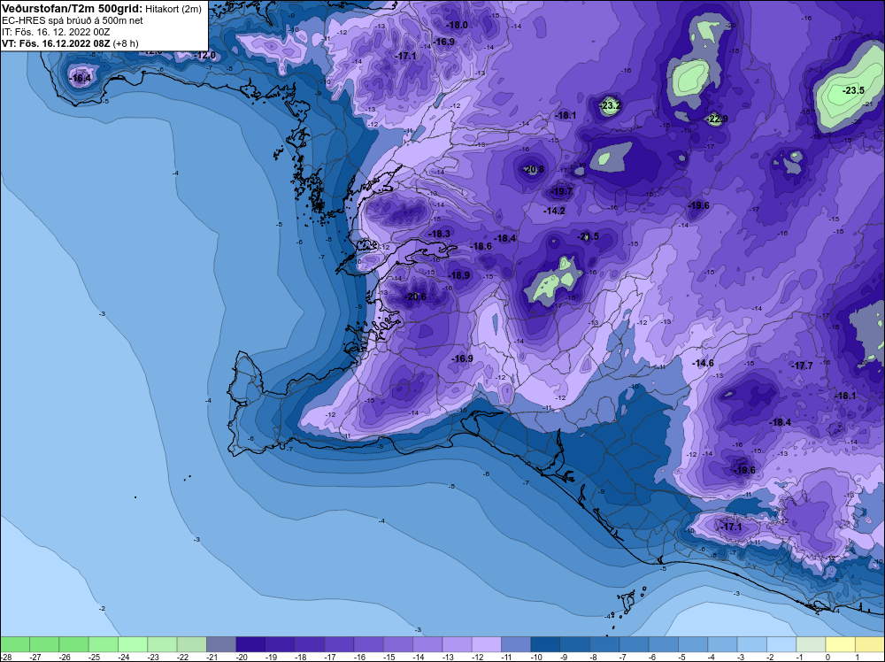Click the -8 legend color swatch
885x662 pixels.
point(604,644)
